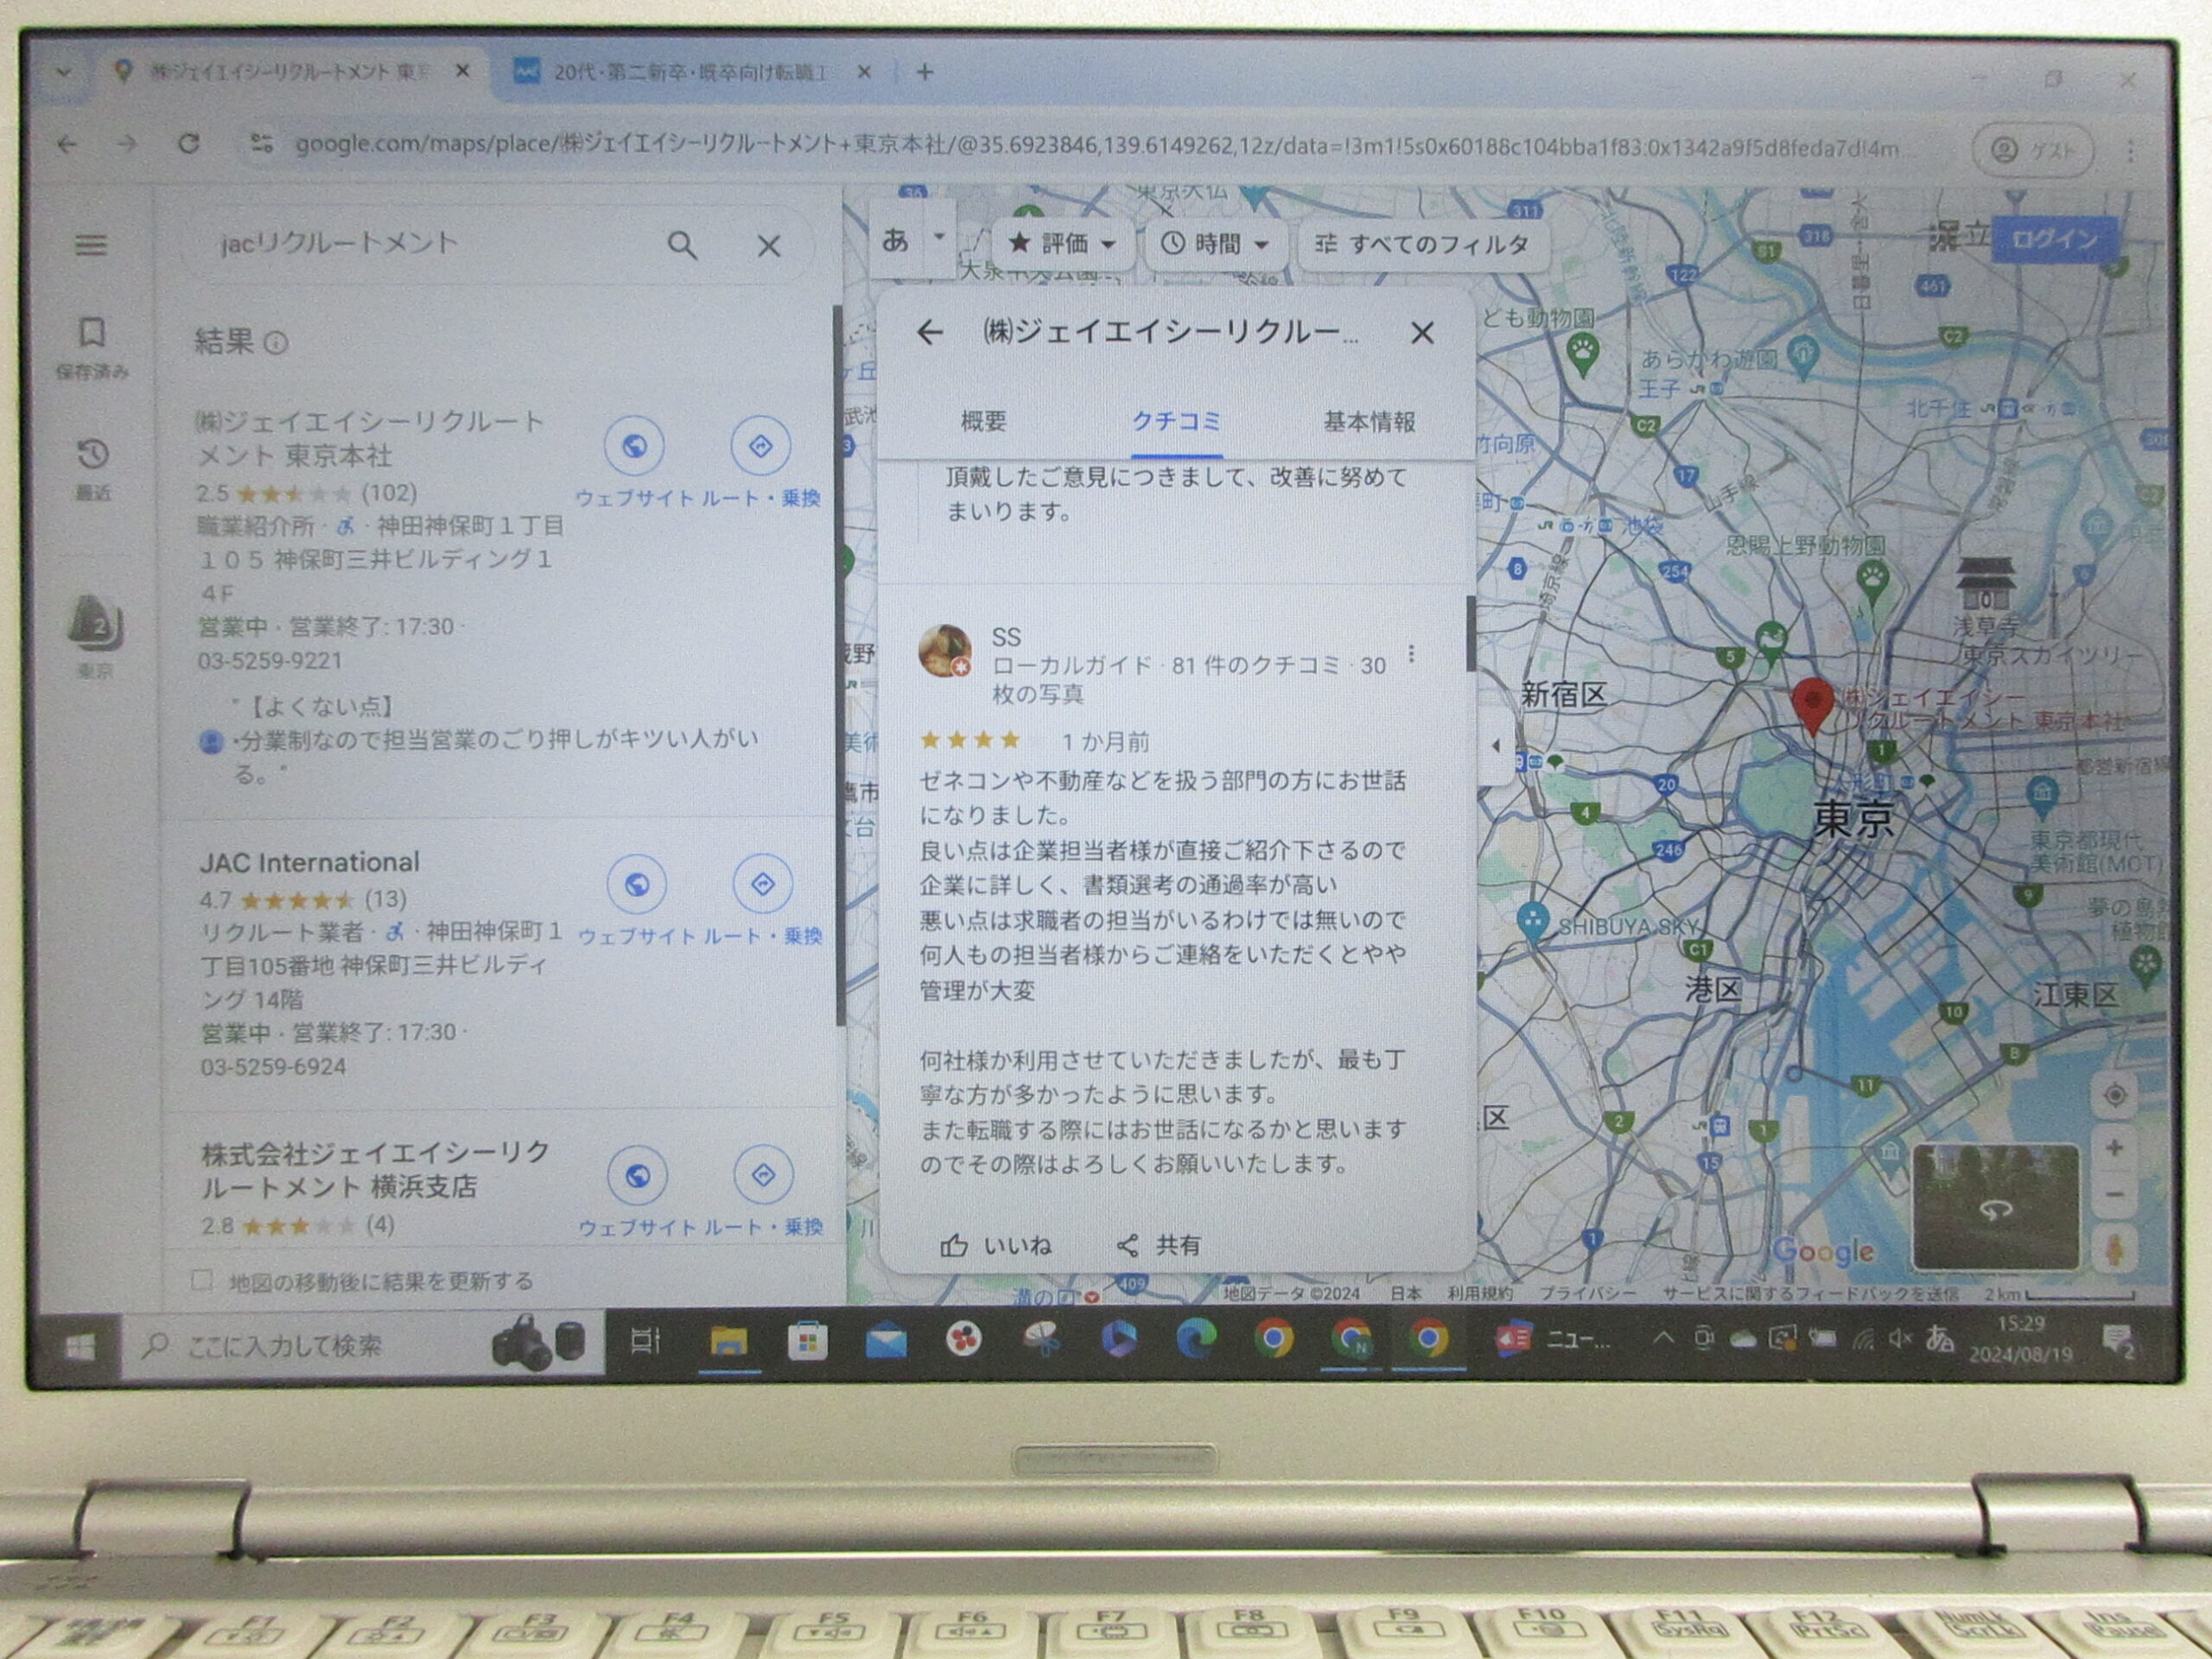
Task: Select the ジェイエイシーリクルートメント browser tab
Action: (292, 72)
